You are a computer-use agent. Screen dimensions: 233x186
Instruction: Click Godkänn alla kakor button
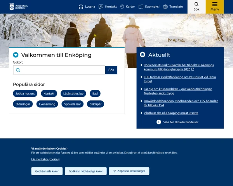[x=47, y=171]
